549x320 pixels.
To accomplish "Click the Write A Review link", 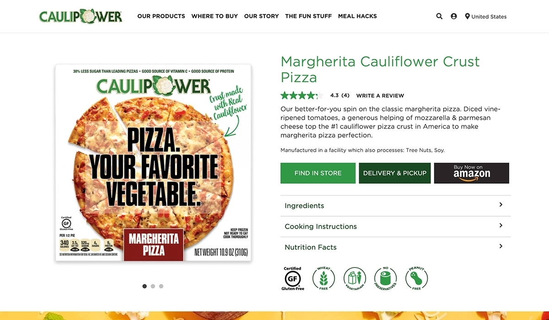I will (380, 96).
